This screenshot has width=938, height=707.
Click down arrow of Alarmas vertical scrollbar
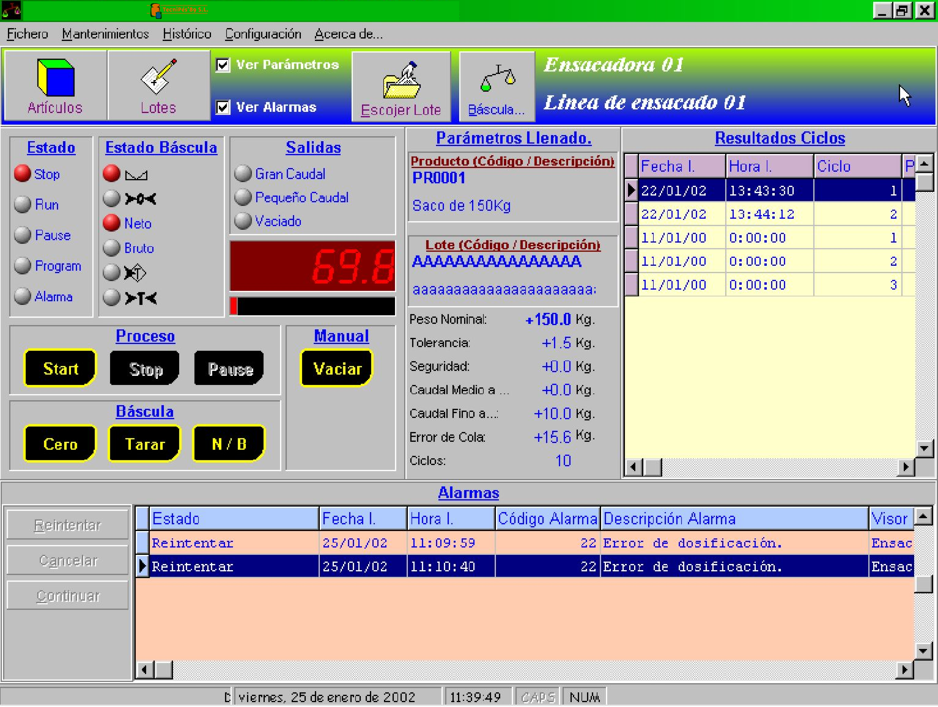[923, 651]
